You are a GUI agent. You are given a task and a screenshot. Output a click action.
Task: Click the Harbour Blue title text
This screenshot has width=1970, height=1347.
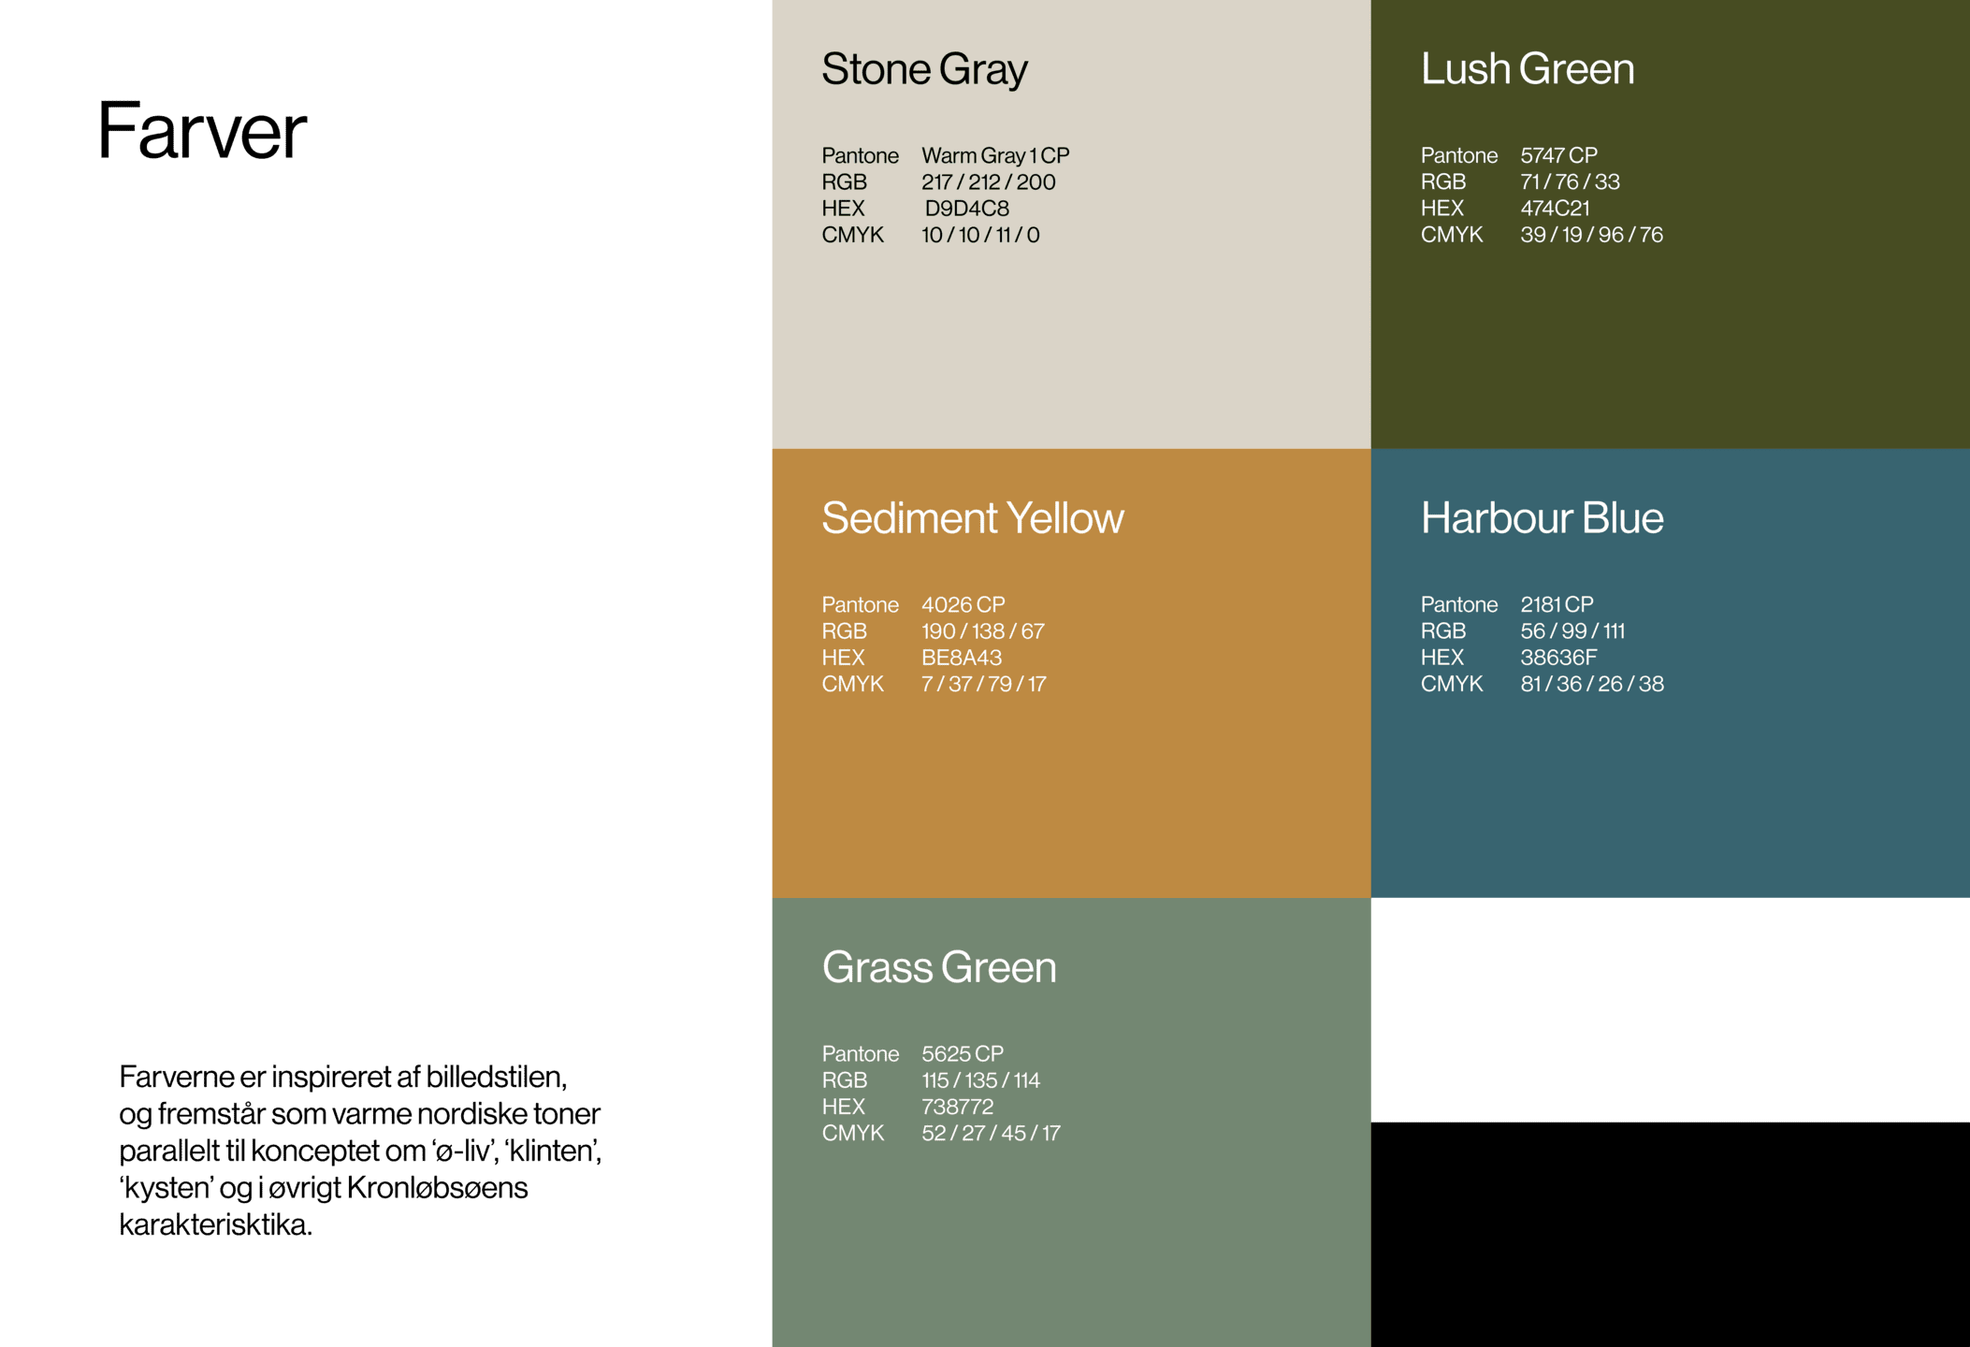coord(1542,518)
